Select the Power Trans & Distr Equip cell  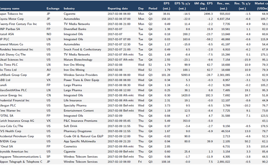(81, 80)
